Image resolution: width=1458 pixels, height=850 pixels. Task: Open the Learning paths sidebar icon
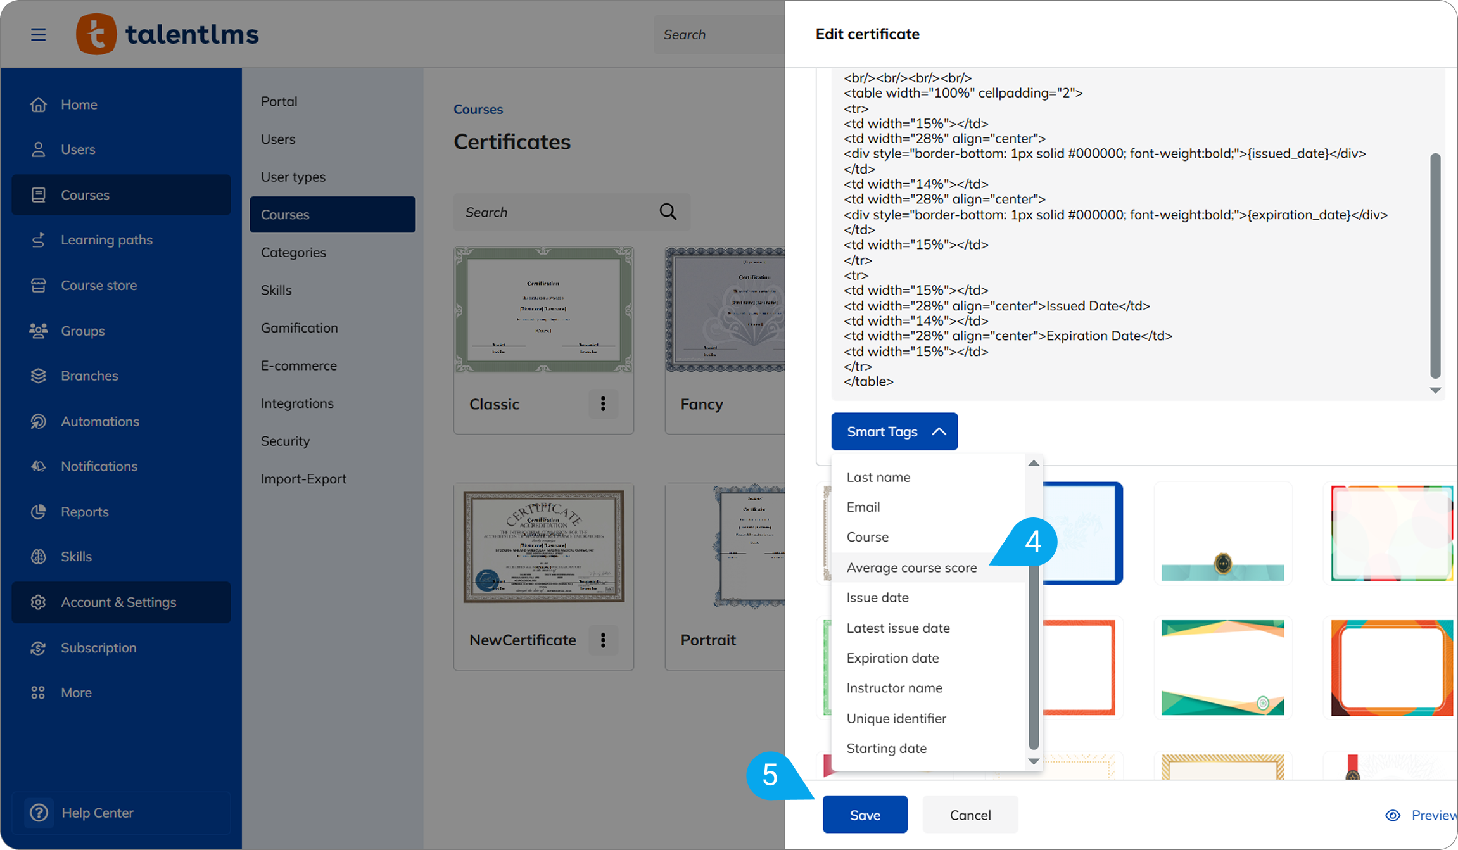point(39,240)
